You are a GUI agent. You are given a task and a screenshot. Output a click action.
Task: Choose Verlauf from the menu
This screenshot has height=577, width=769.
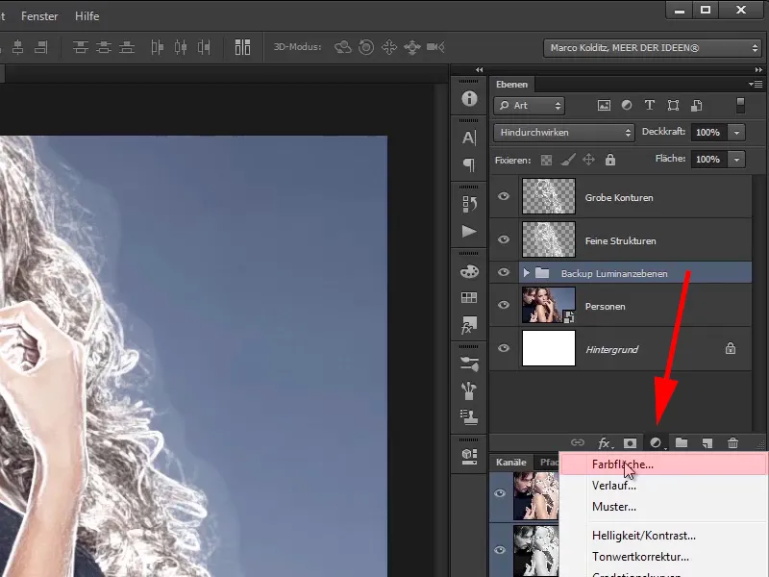tap(663, 486)
